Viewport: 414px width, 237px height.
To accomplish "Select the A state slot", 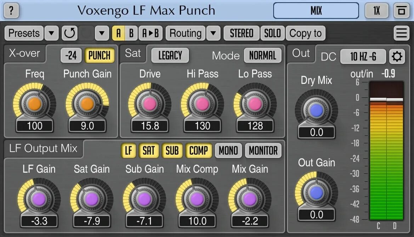I will [119, 33].
